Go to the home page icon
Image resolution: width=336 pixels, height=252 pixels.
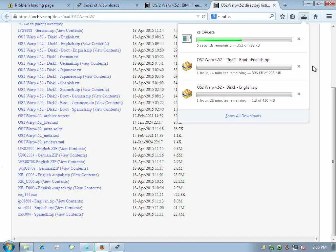[316, 16]
